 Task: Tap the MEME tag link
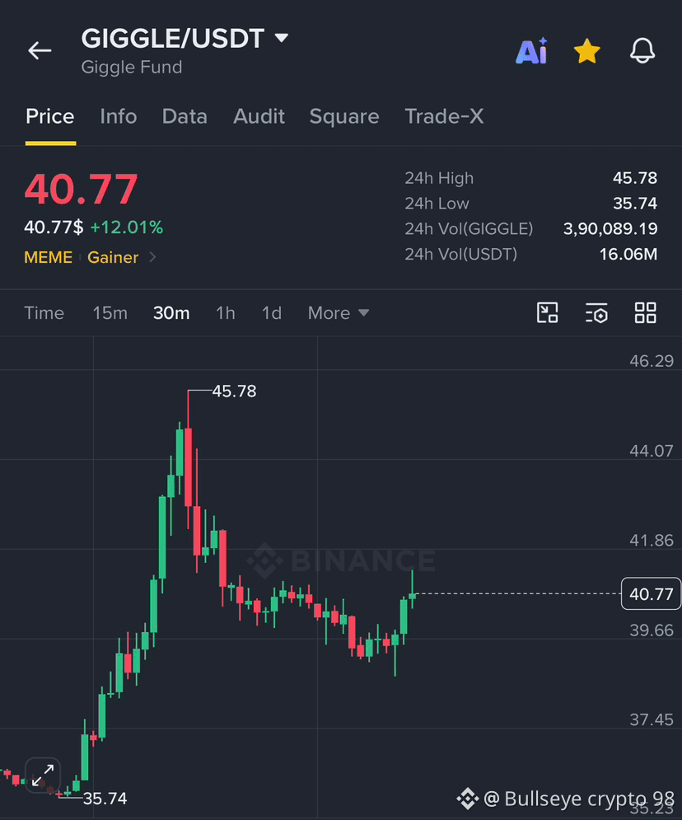[48, 257]
